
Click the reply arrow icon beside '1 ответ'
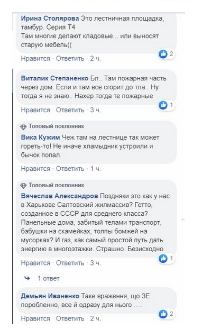tap(27, 278)
